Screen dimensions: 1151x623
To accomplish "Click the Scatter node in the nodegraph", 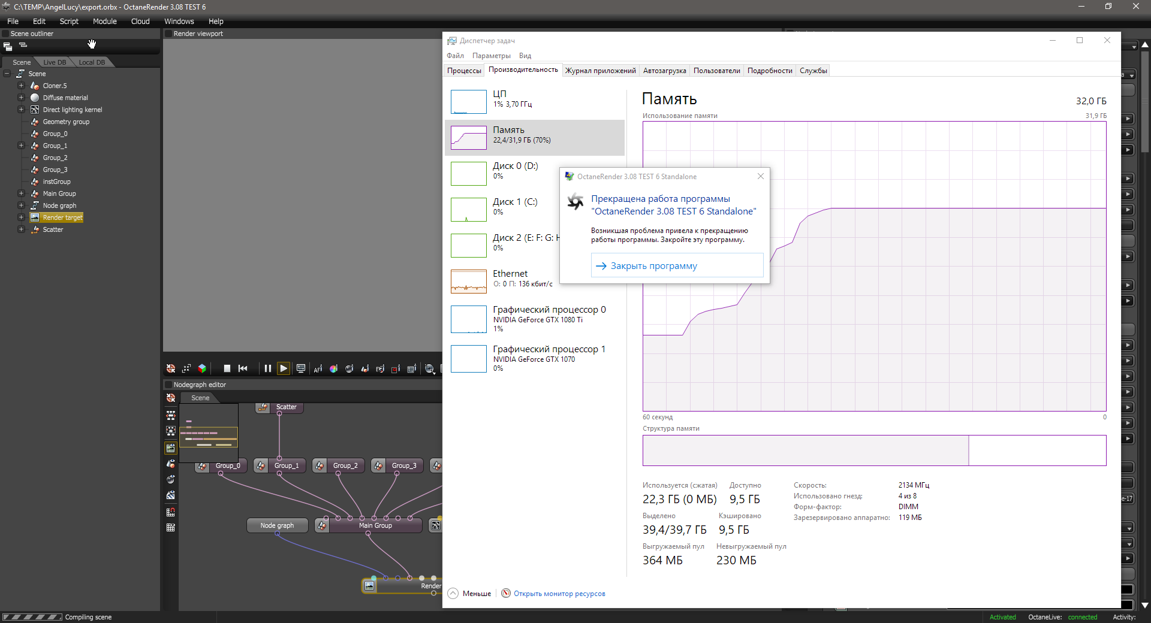I will [280, 407].
